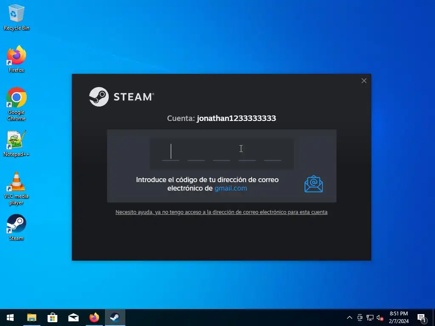Open the notification center icon
Screen dimensions: 435x326
point(421,318)
